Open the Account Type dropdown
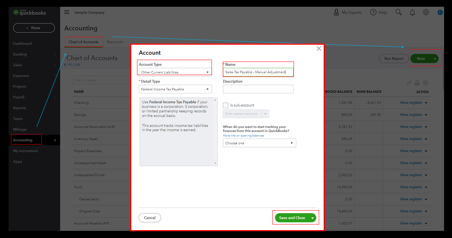Screen dimensions: 452x238 tap(175, 72)
